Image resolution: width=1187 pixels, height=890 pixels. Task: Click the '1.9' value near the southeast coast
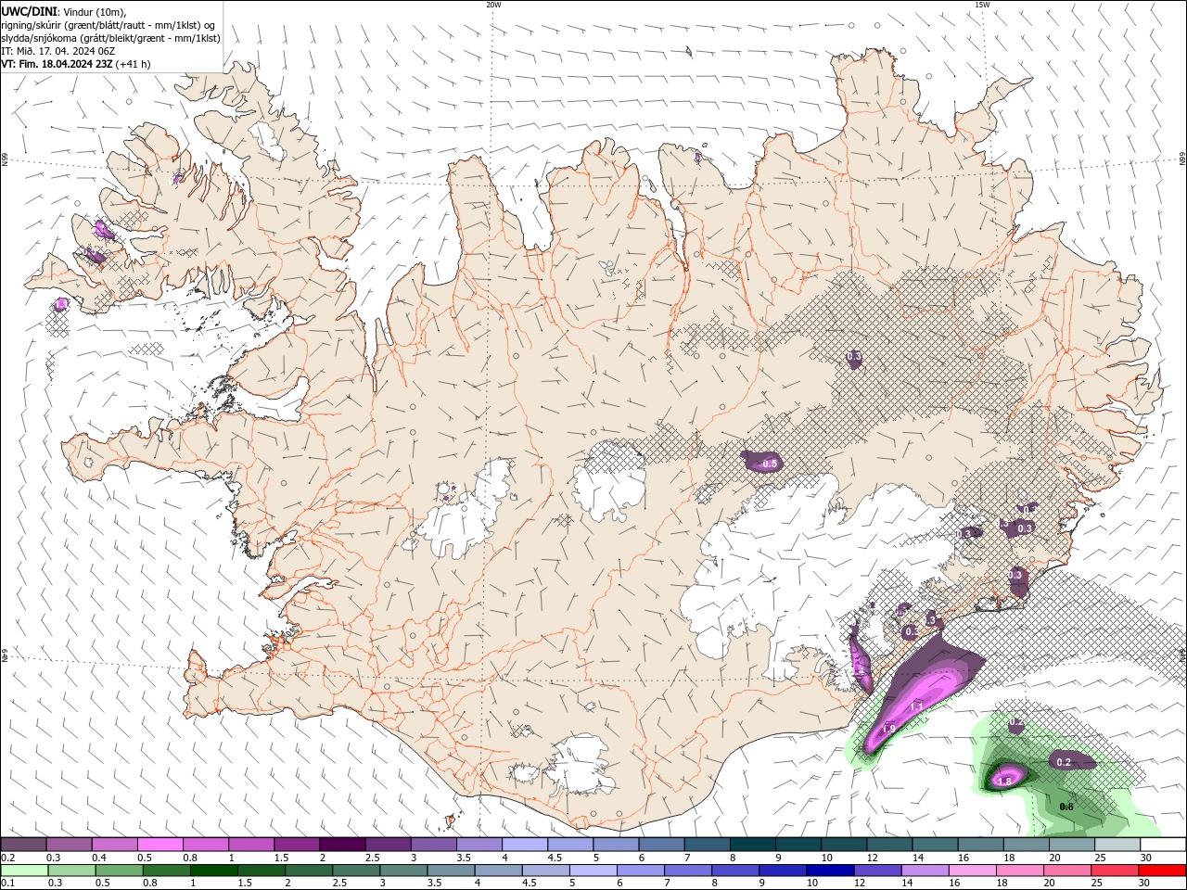(x=888, y=730)
